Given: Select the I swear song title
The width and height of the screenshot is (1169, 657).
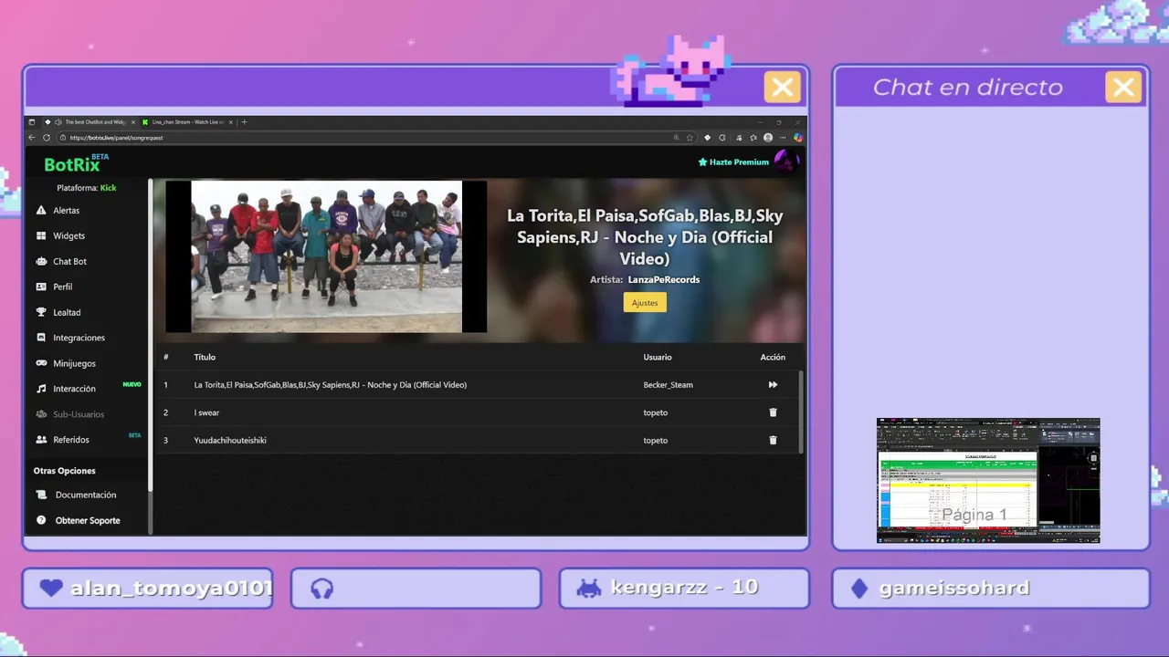Looking at the screenshot, I should 206,412.
